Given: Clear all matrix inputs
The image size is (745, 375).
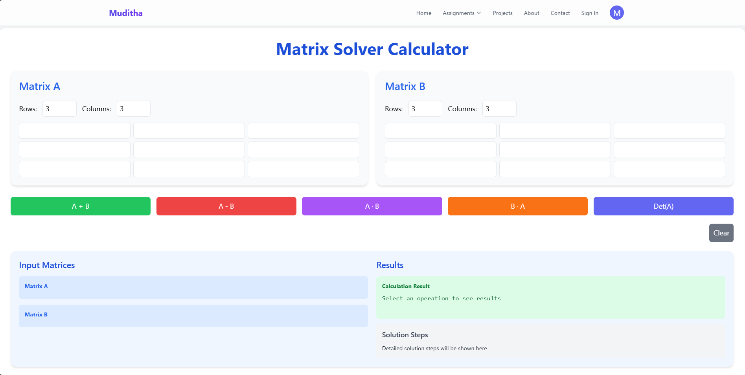Looking at the screenshot, I should click(x=721, y=233).
